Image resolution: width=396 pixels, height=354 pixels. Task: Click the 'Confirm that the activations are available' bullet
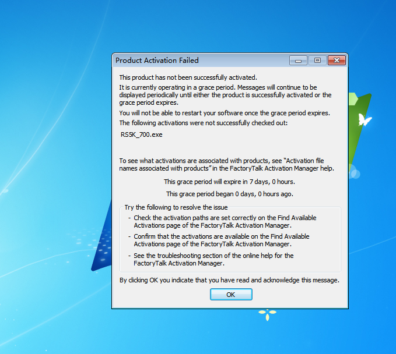point(222,240)
